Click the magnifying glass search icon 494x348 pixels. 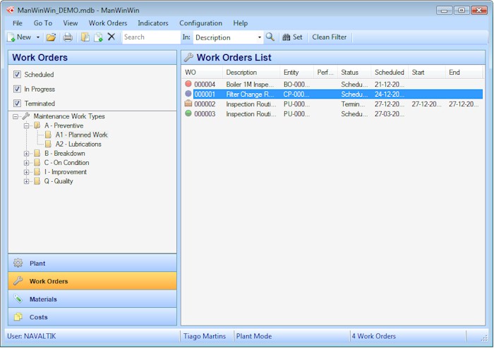[270, 37]
